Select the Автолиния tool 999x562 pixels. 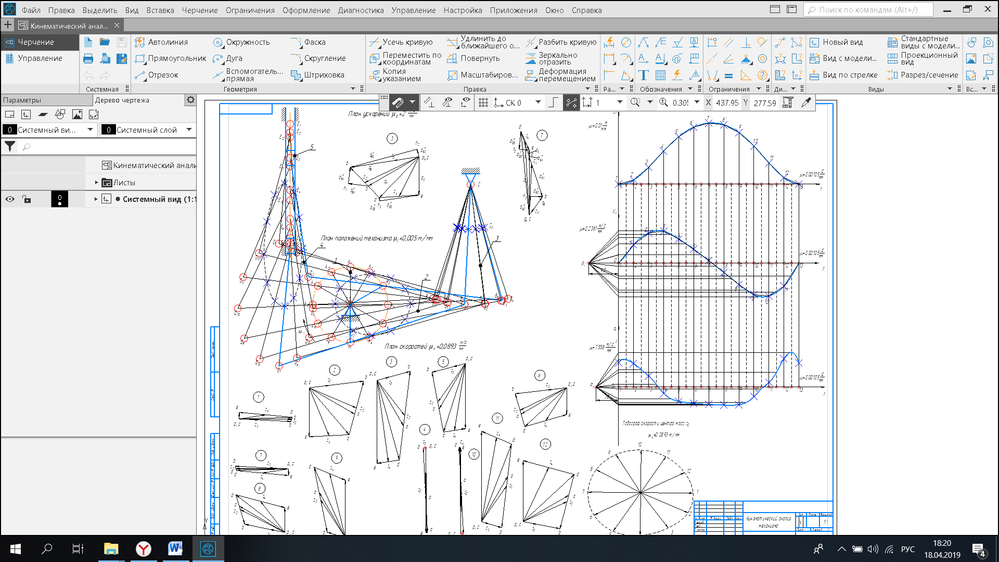pyautogui.click(x=161, y=42)
